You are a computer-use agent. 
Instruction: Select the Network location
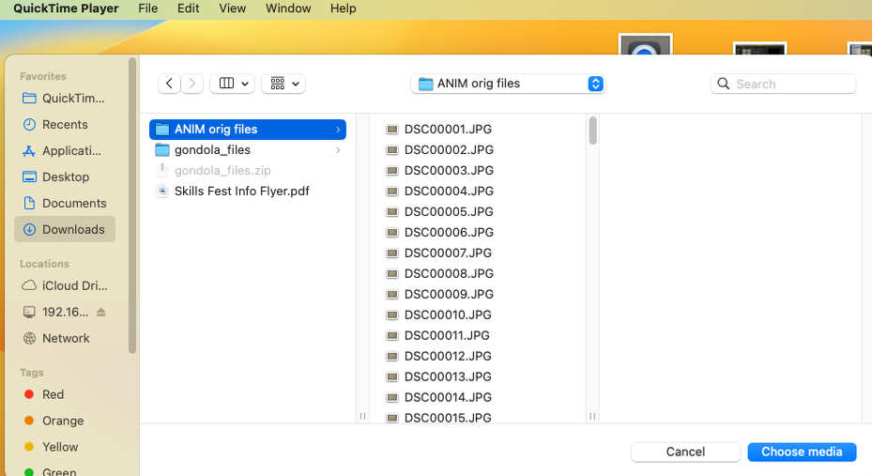[x=65, y=338]
